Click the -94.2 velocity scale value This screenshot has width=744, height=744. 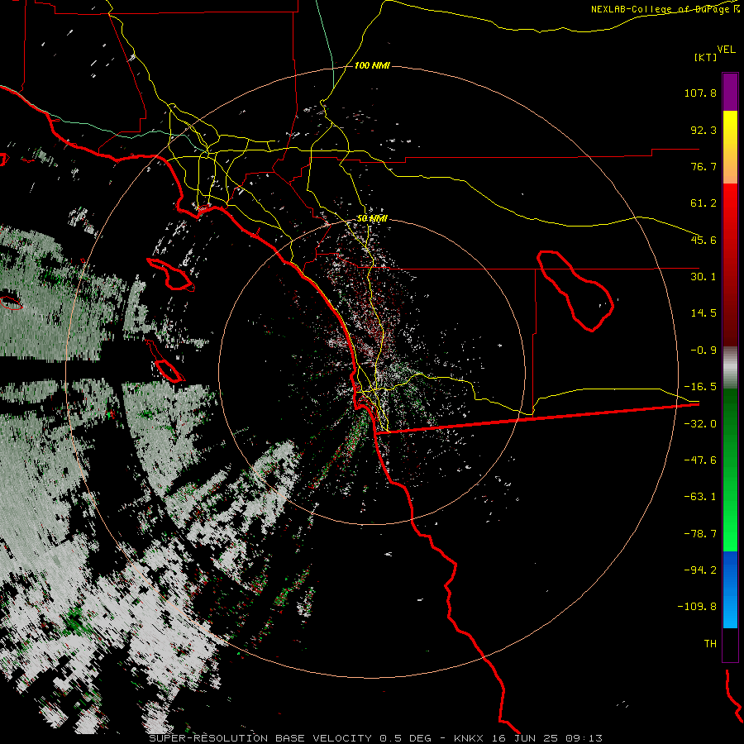700,570
